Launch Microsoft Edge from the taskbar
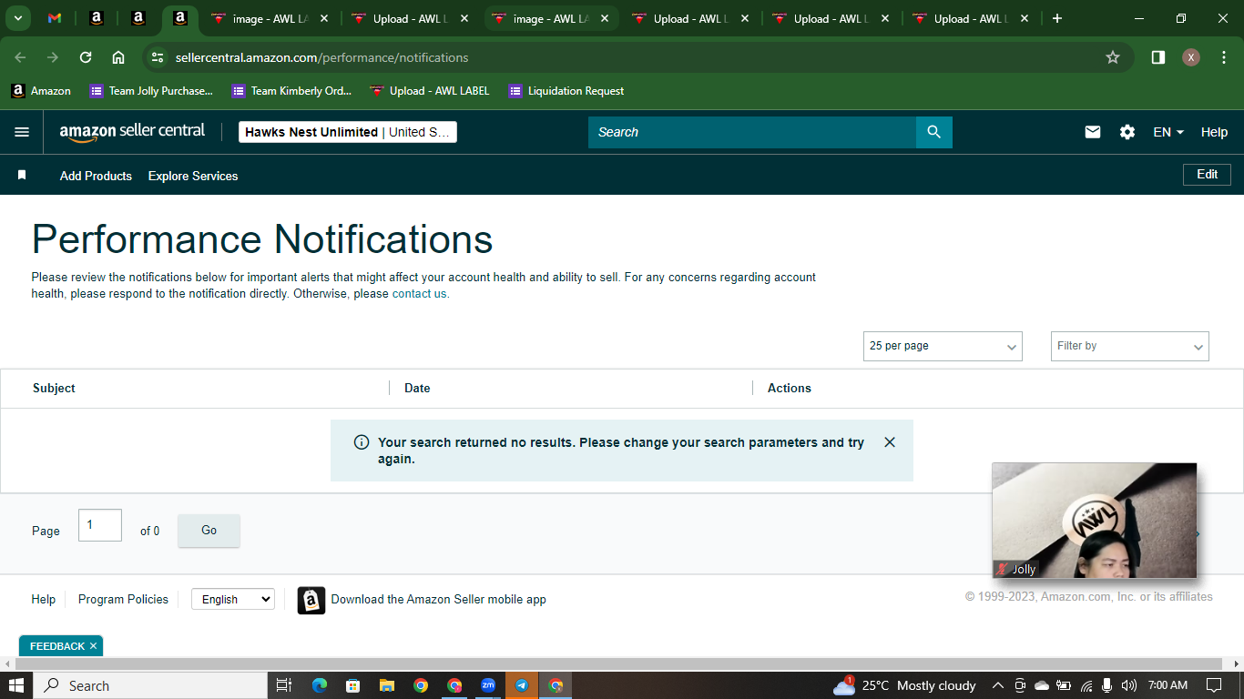 (x=319, y=685)
